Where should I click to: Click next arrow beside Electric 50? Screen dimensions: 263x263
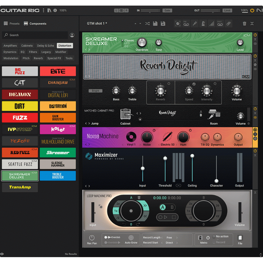click(x=176, y=145)
